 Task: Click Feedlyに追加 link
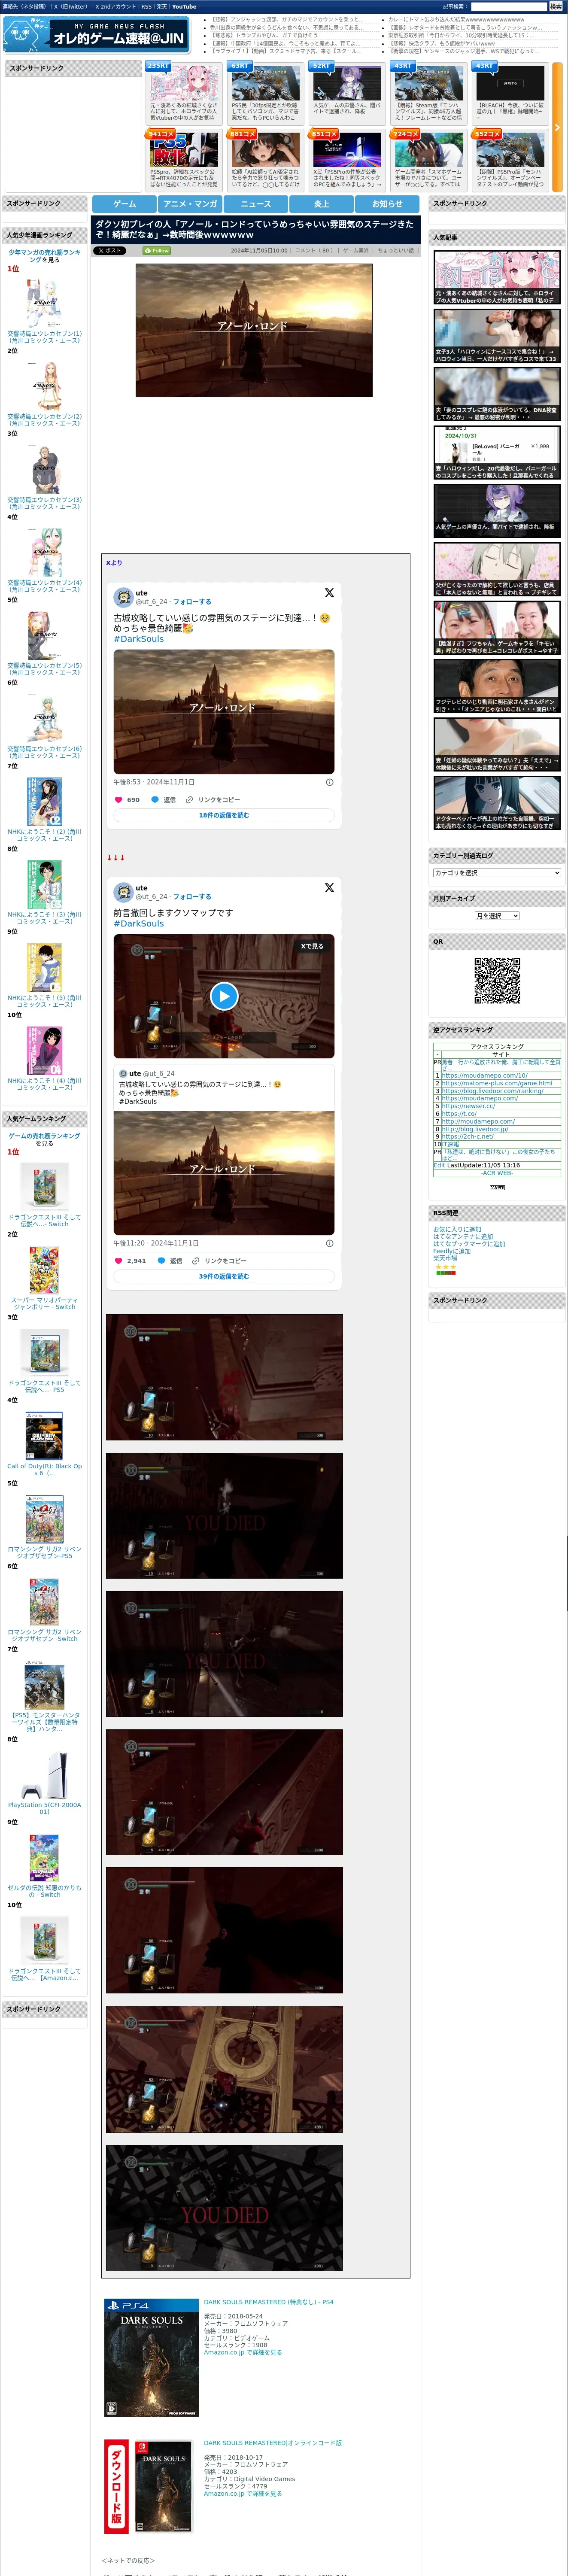click(452, 1251)
